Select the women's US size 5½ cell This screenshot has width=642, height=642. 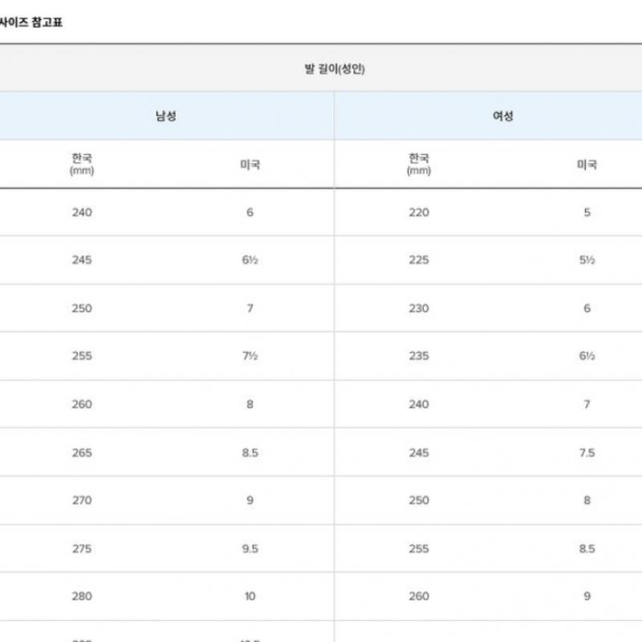coord(587,260)
